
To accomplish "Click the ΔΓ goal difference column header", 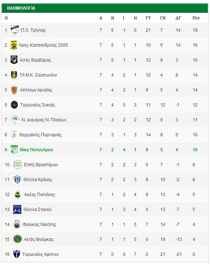I will 178,18.
